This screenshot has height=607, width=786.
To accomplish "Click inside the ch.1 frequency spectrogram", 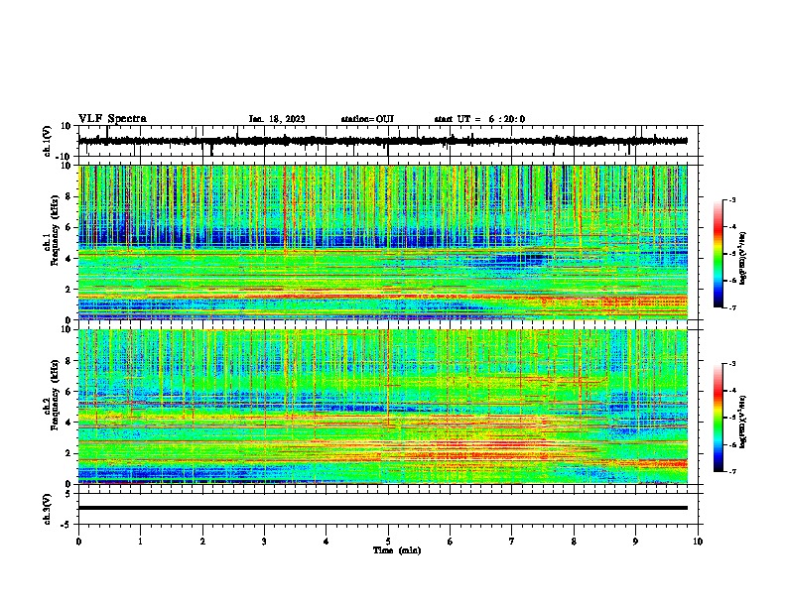I will (383, 242).
